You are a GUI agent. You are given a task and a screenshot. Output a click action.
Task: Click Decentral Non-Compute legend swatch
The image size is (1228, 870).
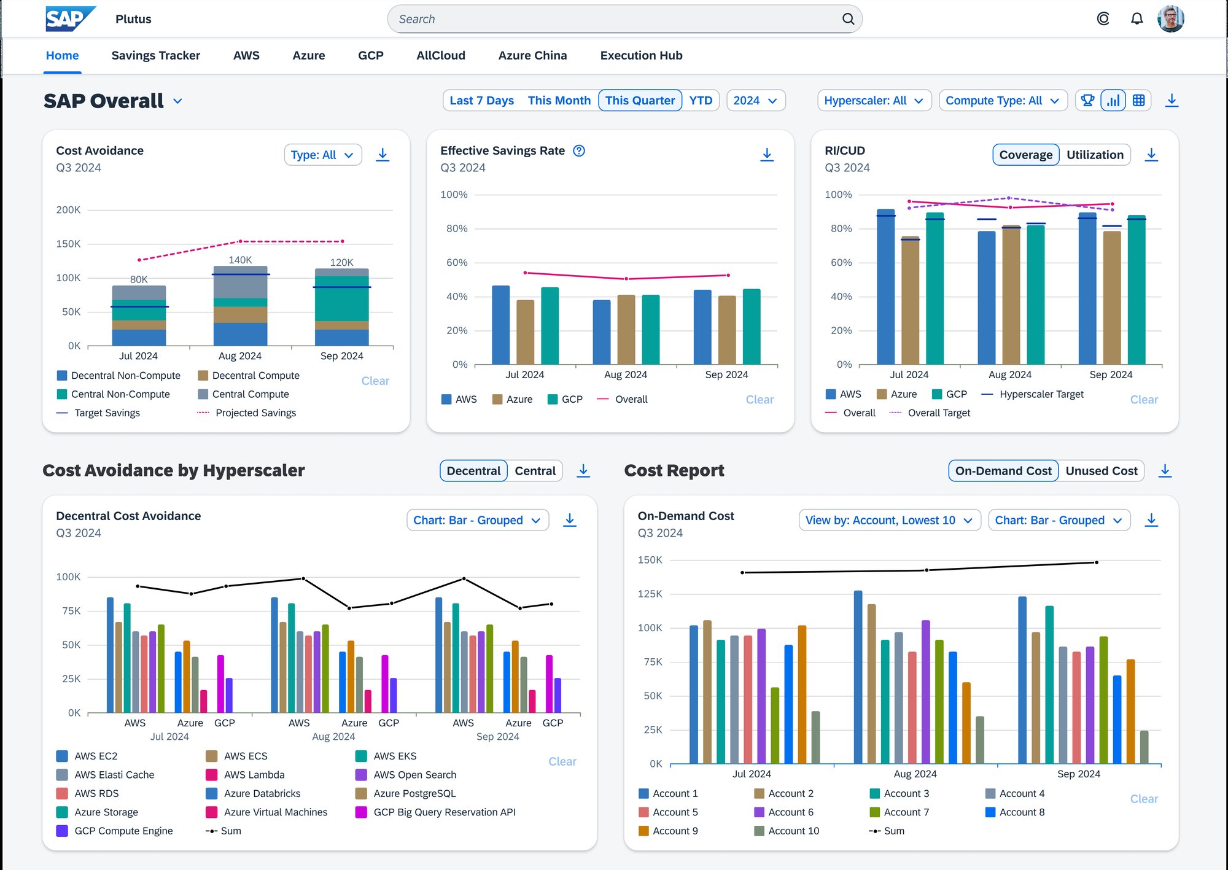point(62,375)
